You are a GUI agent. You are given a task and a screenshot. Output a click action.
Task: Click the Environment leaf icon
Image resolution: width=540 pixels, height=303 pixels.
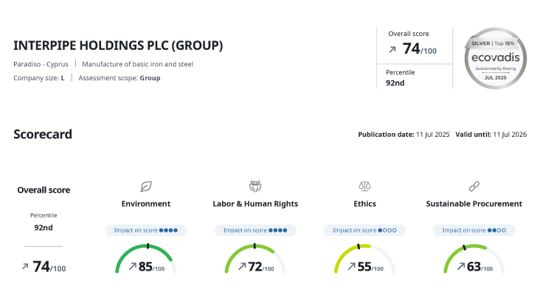pyautogui.click(x=146, y=186)
